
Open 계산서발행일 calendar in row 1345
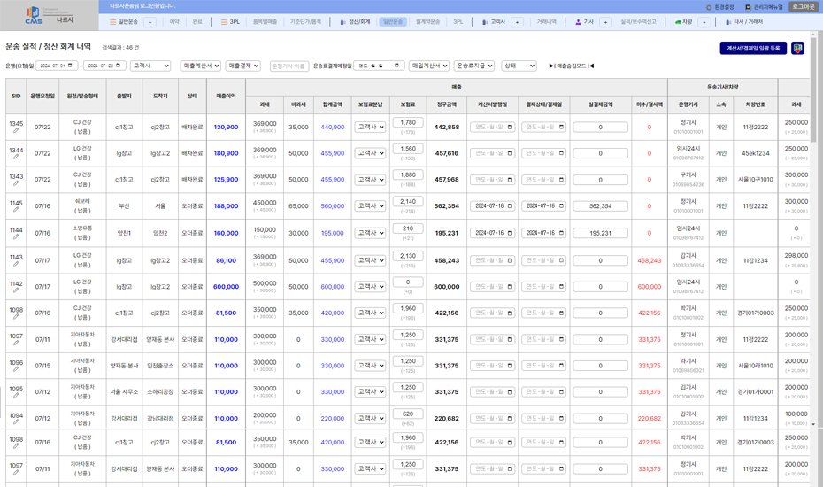click(x=511, y=128)
